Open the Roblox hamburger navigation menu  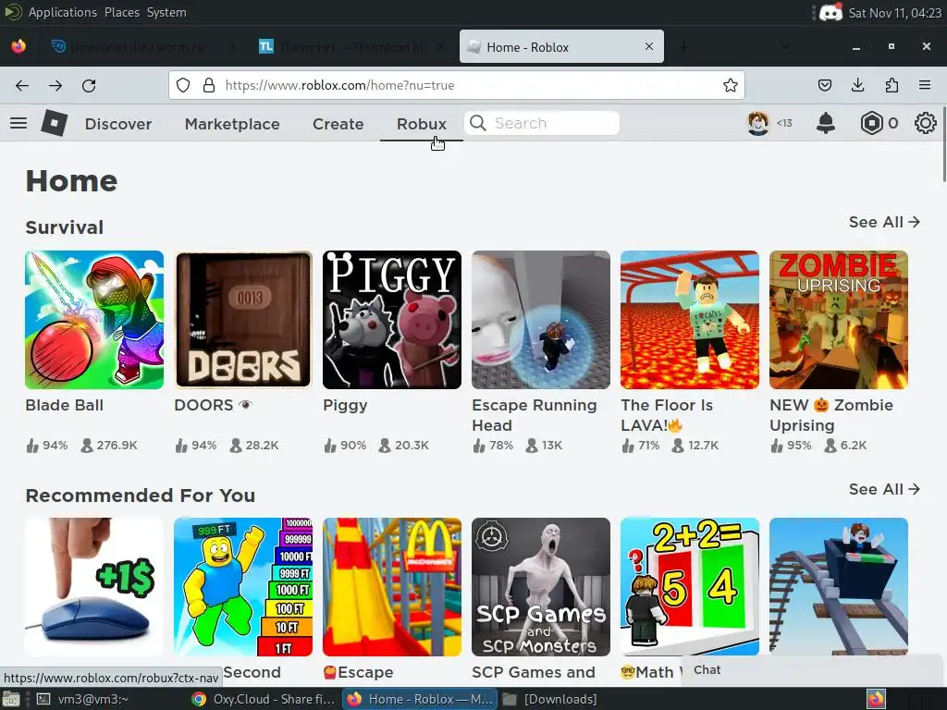pos(18,123)
